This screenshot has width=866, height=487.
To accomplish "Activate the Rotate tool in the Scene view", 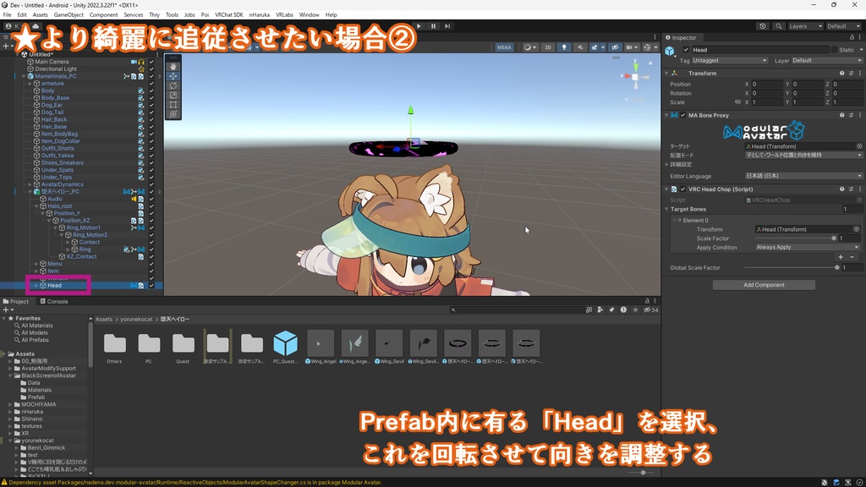I will click(x=173, y=85).
